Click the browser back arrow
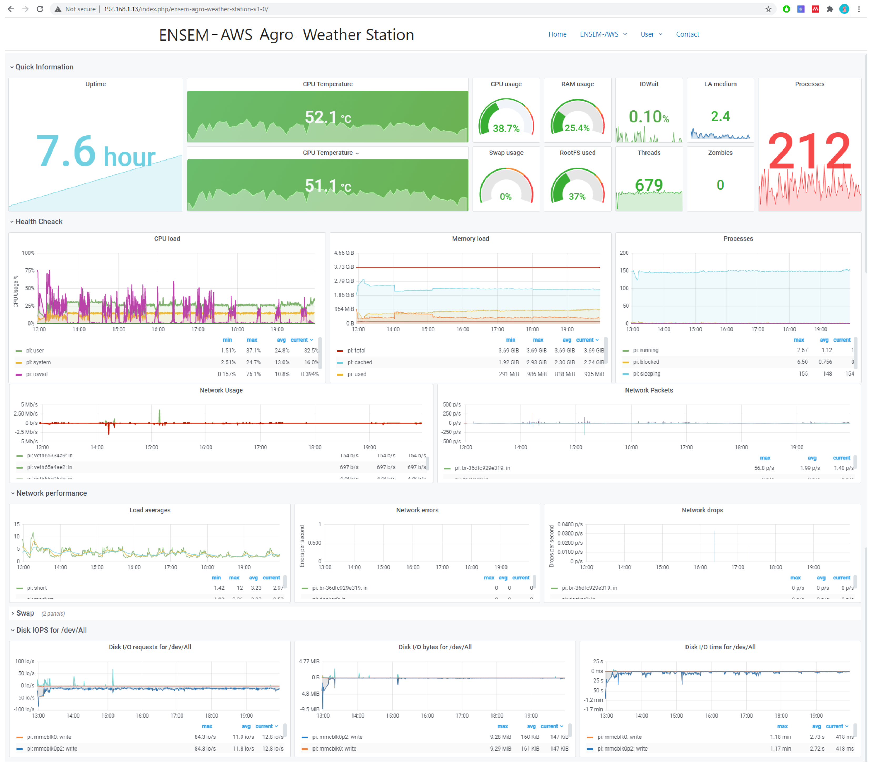870x765 pixels. [11, 9]
